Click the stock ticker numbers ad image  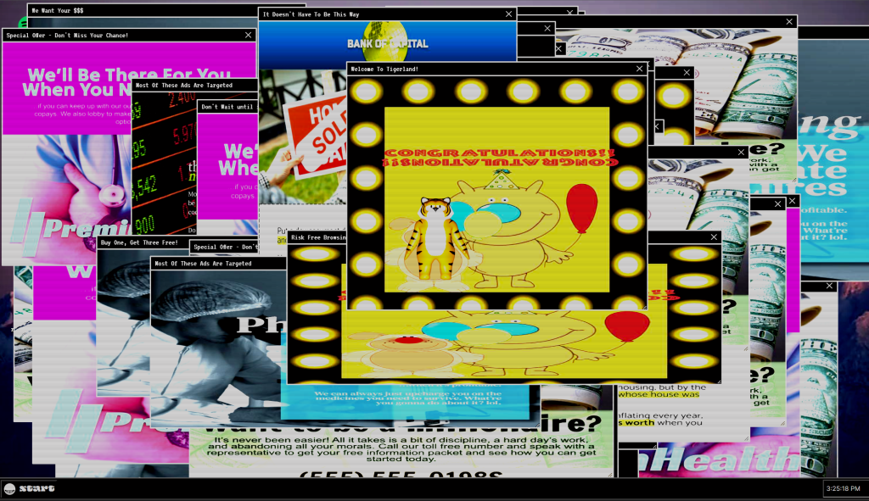click(163, 161)
